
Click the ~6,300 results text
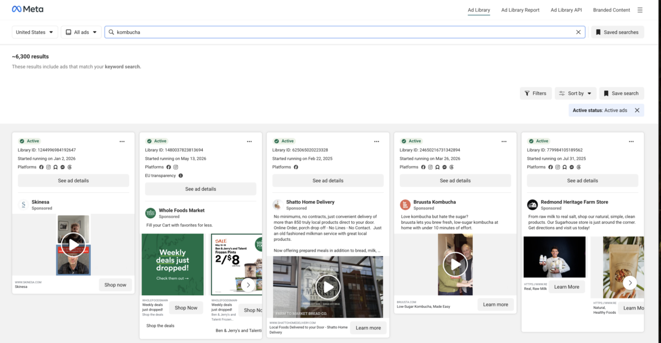pyautogui.click(x=30, y=57)
